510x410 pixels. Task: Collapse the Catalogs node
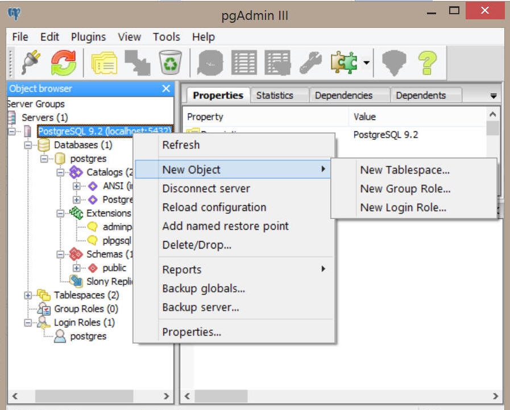point(60,172)
